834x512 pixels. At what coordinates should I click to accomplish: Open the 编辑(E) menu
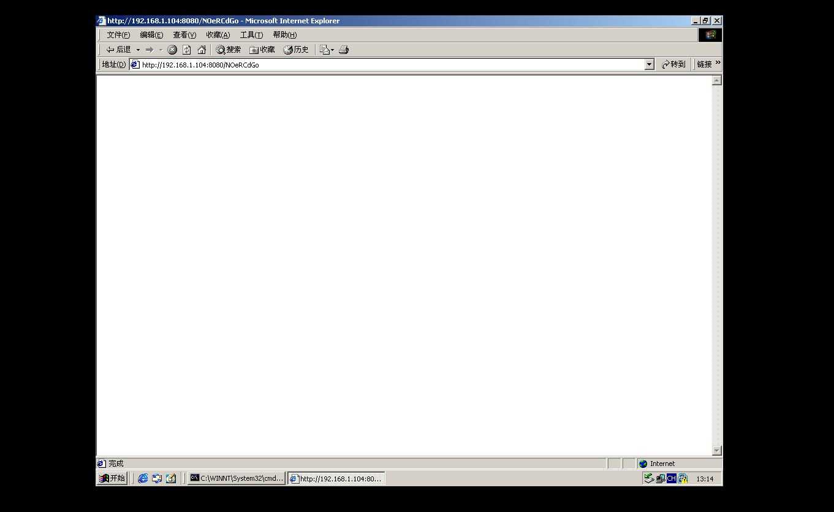[151, 35]
